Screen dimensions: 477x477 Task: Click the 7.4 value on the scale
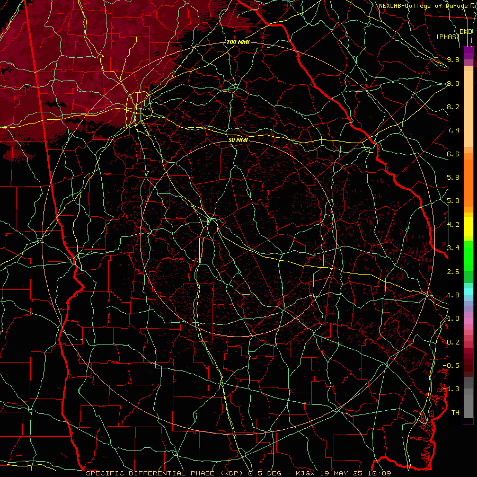pos(453,130)
